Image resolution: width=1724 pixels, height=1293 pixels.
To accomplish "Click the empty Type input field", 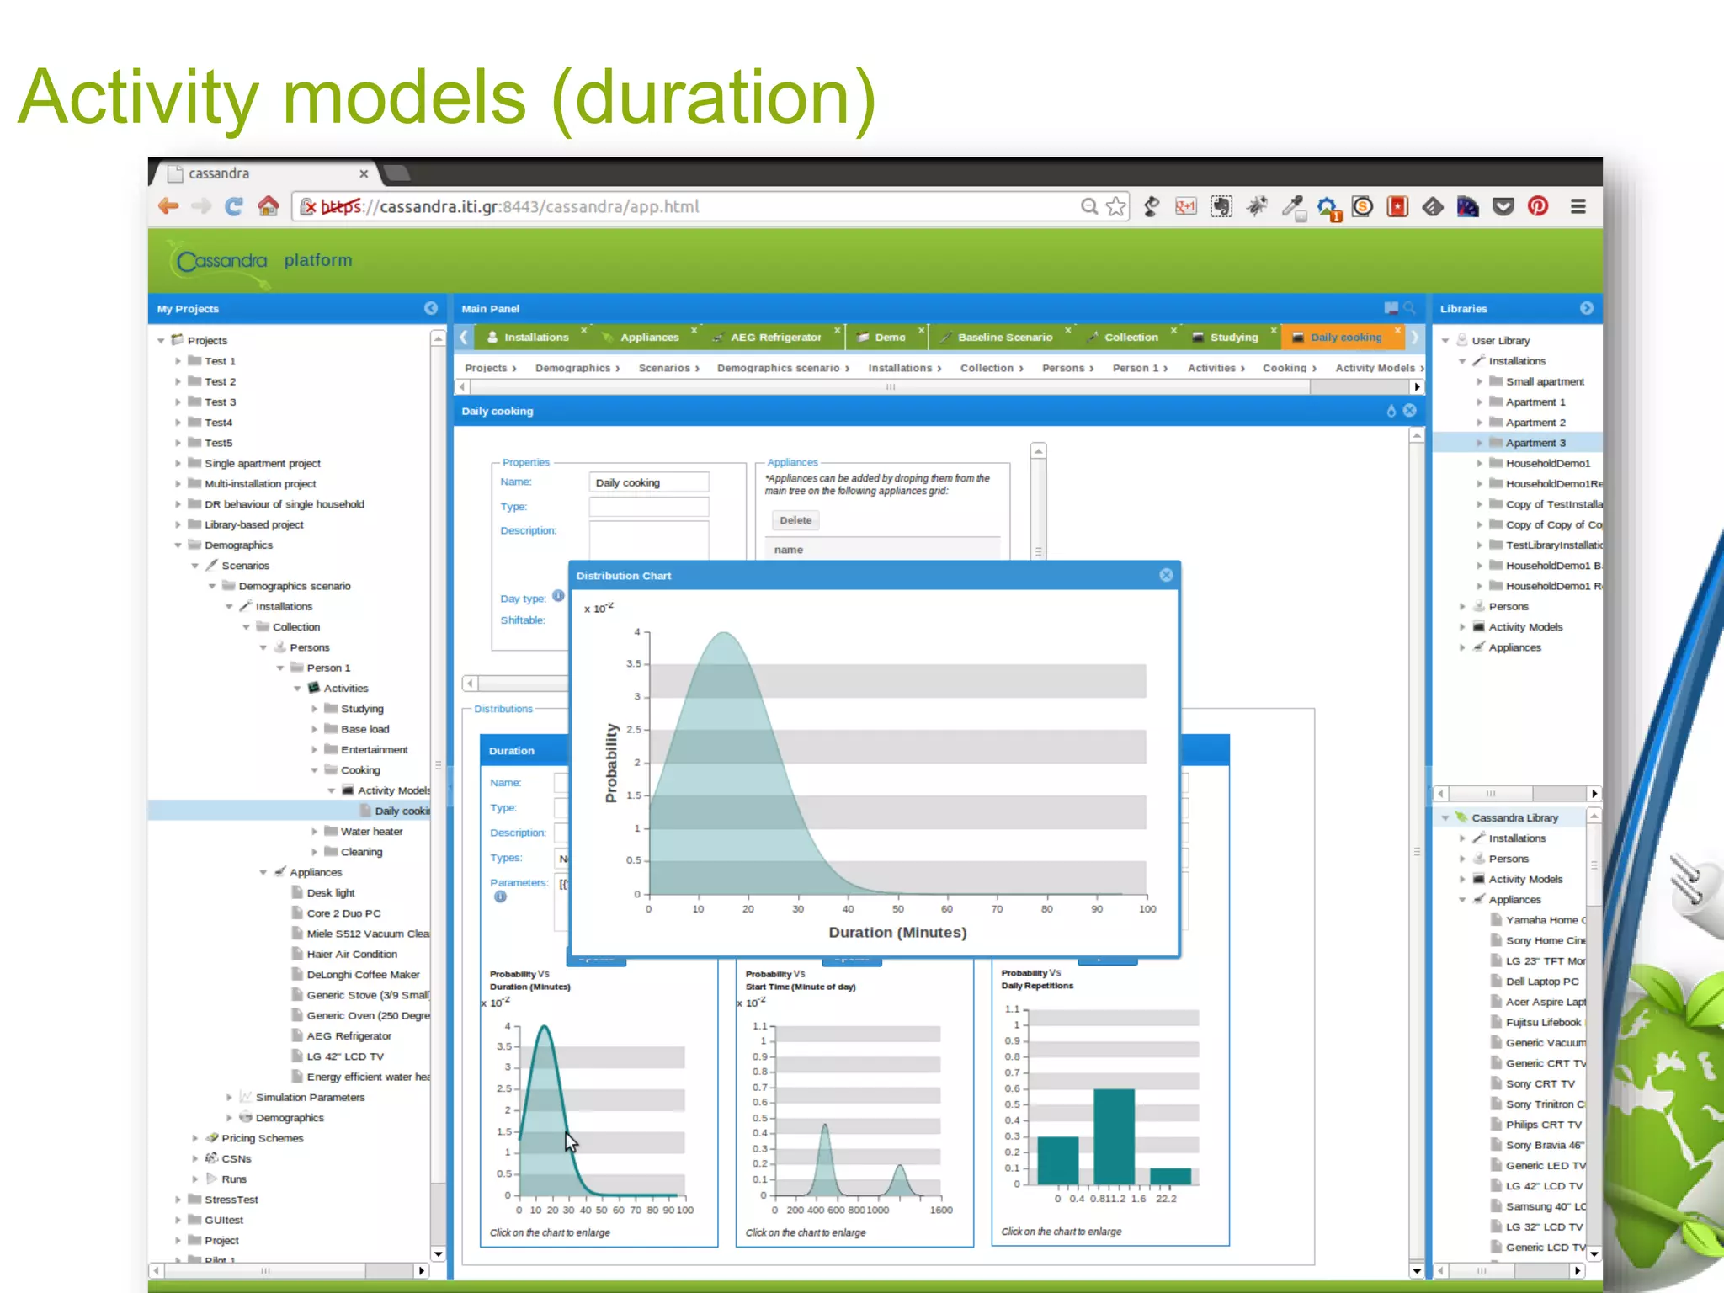I will pyautogui.click(x=648, y=507).
